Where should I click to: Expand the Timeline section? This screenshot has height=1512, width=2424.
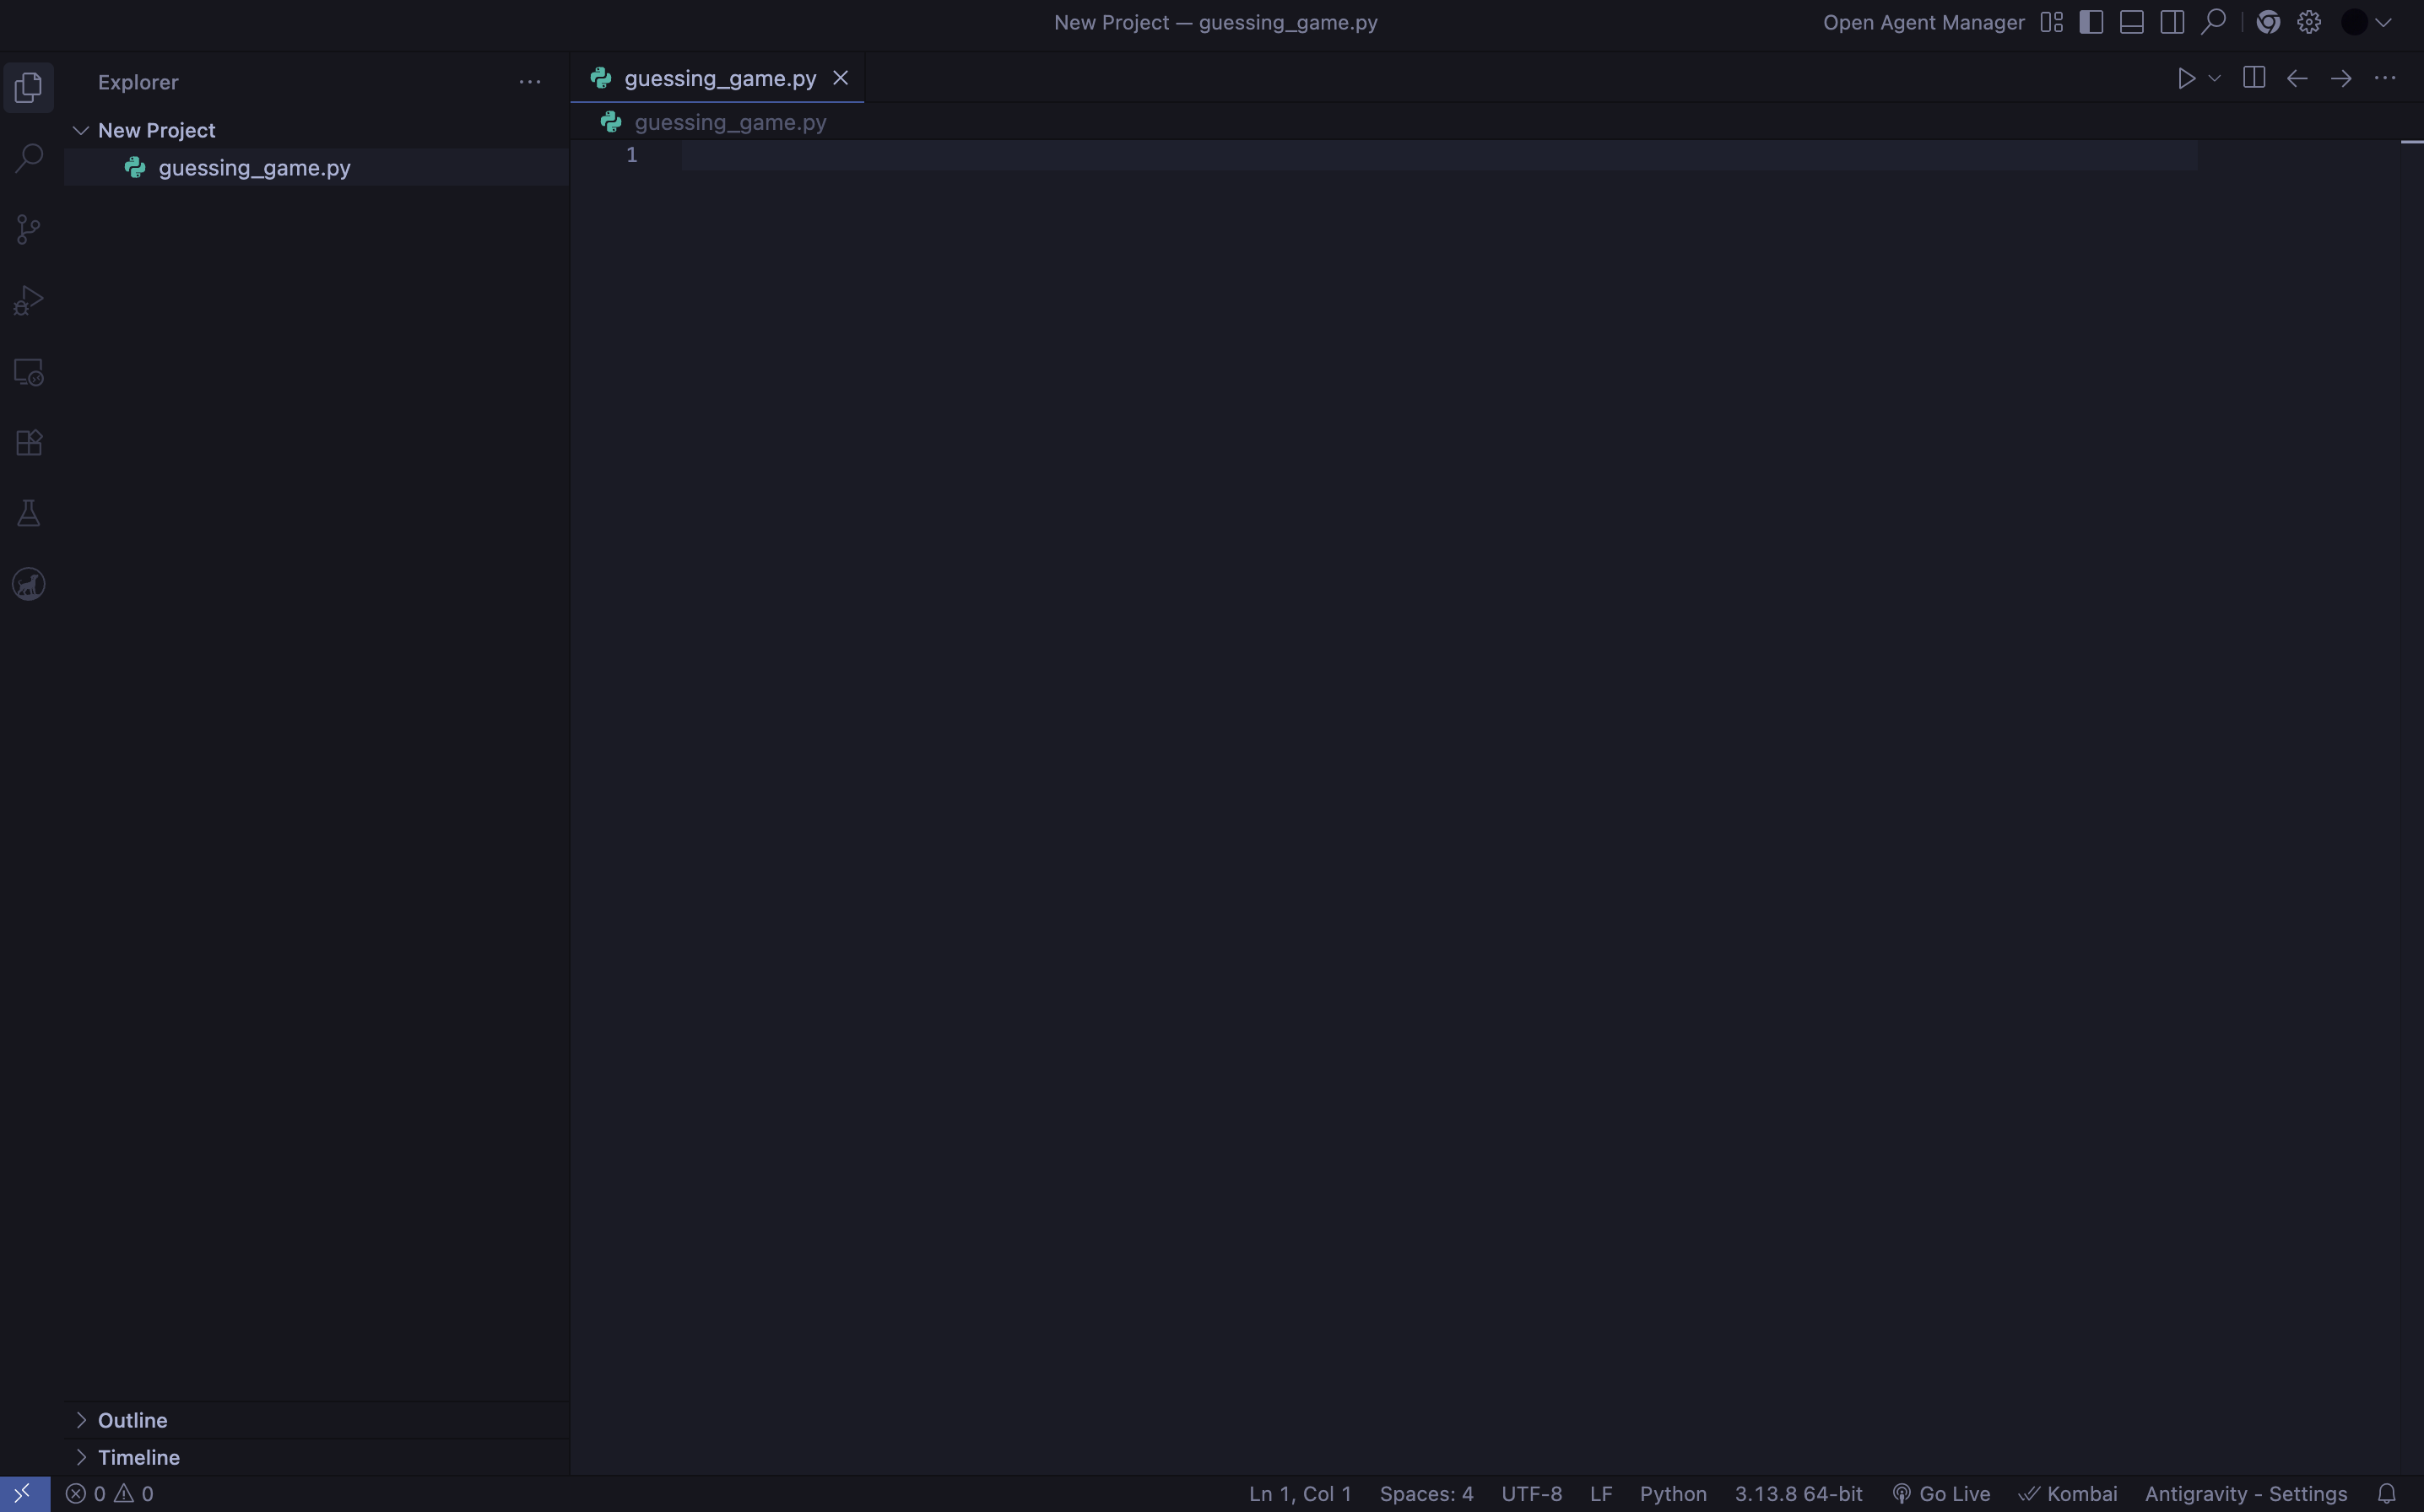pyautogui.click(x=138, y=1457)
